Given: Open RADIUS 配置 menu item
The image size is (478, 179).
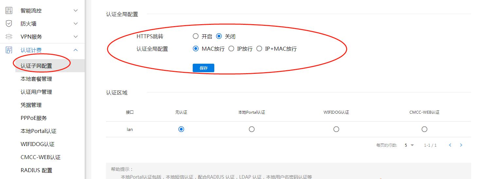Looking at the screenshot, I should 36,170.
